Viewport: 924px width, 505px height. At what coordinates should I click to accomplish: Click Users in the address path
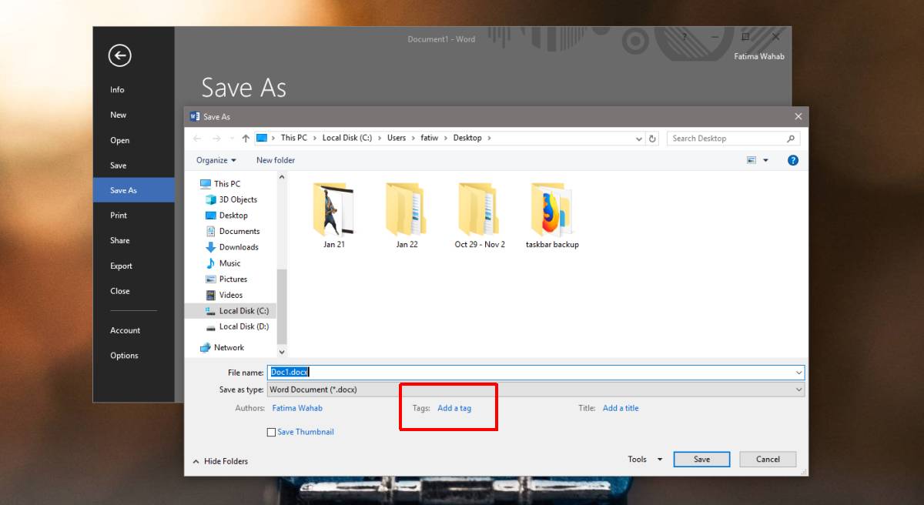pyautogui.click(x=397, y=139)
